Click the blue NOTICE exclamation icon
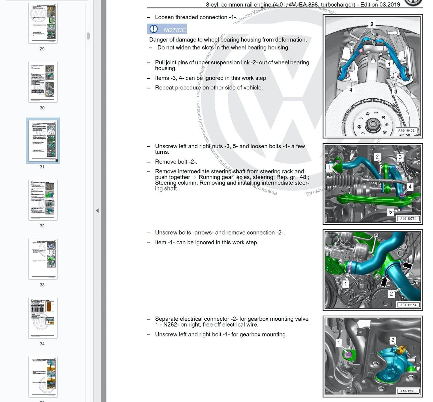Screen dimensions: 433x402 (153, 29)
